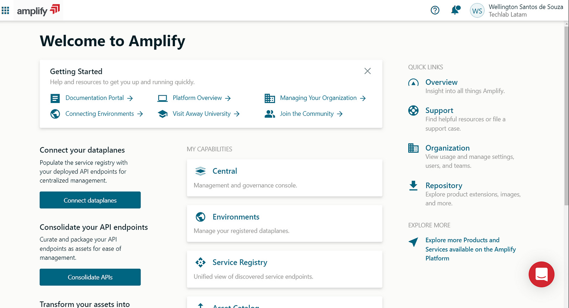Click the MY CAPABILITIES section label
This screenshot has width=569, height=308.
209,149
